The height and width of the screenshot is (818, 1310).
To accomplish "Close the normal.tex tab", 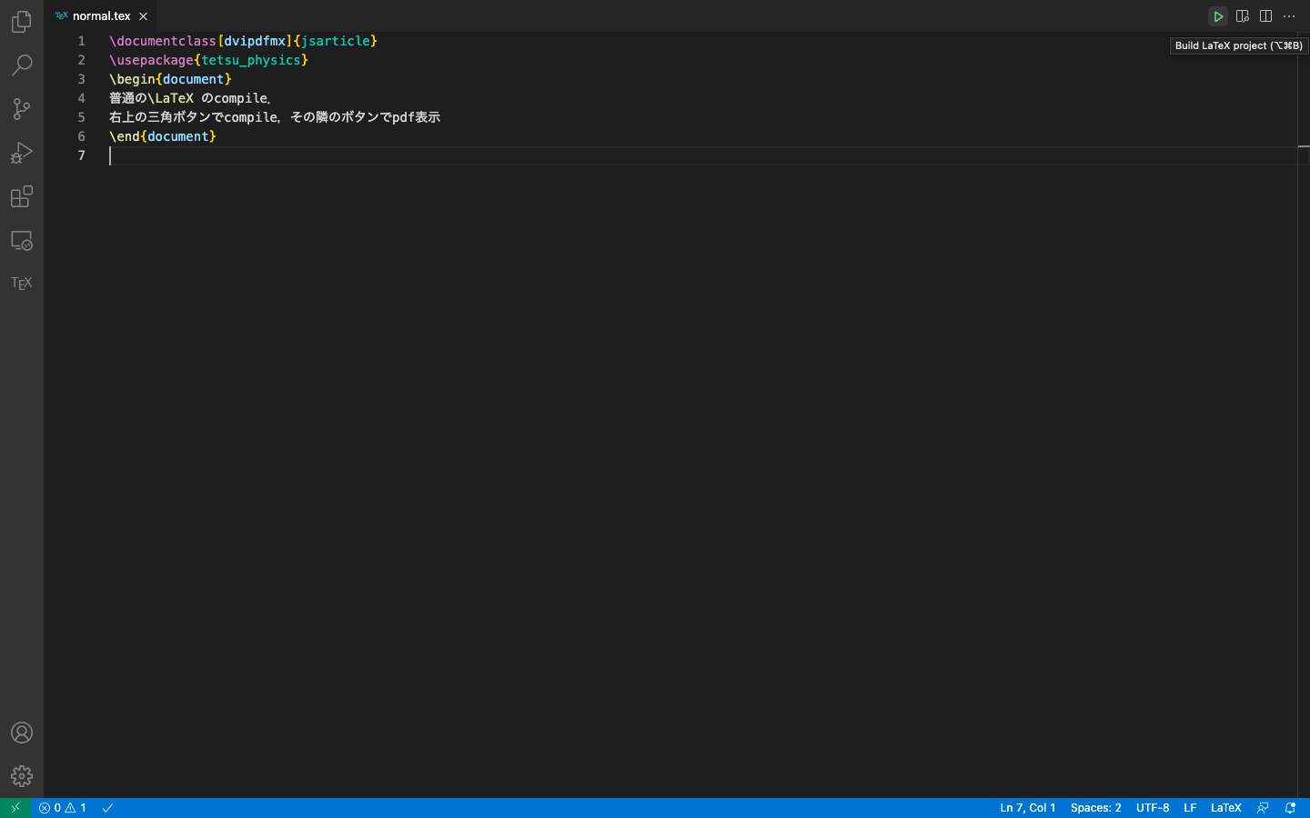I will pos(143,16).
